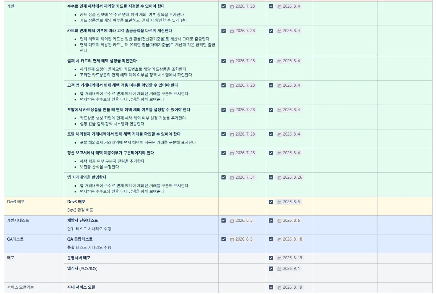Image resolution: width=436 pixels, height=294 pixels.
Task: Click text '단위 테스트 시나리오 수행'
Action: 89,229
